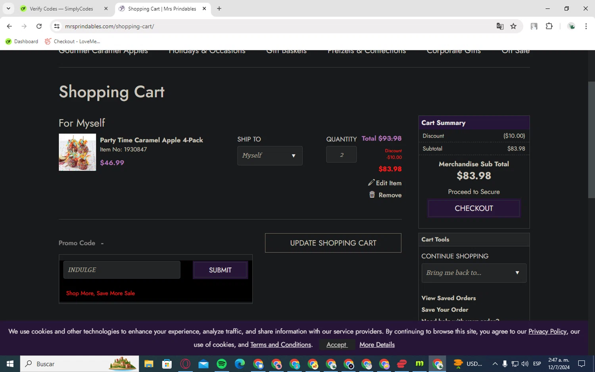
Task: Open Microsoft Store from the taskbar
Action: pos(167,364)
